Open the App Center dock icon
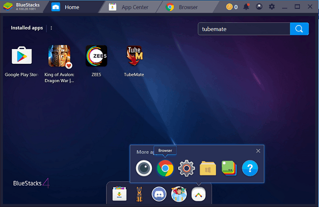Viewport: 319px width, 207px height. (119, 194)
